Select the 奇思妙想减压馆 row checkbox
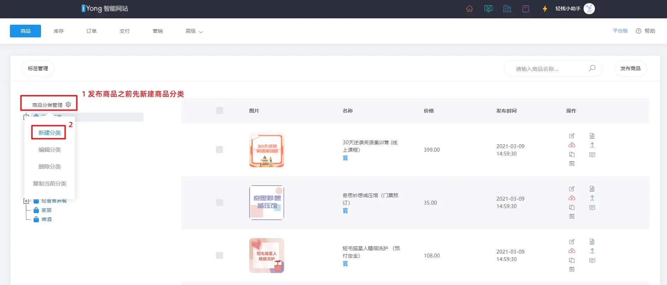 click(x=220, y=202)
